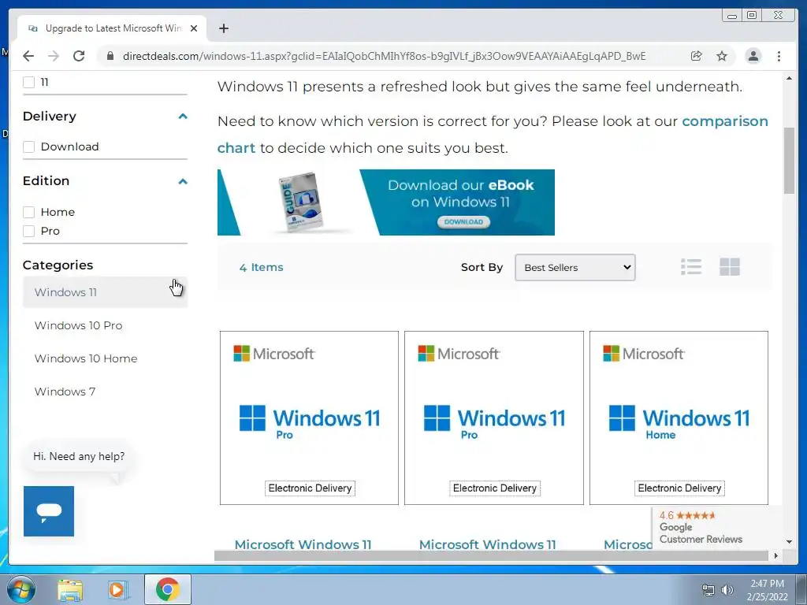
Task: Select Windows 7 category
Action: click(x=65, y=392)
